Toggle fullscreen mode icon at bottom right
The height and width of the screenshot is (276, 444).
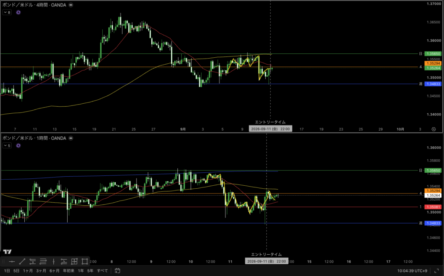click(437, 271)
